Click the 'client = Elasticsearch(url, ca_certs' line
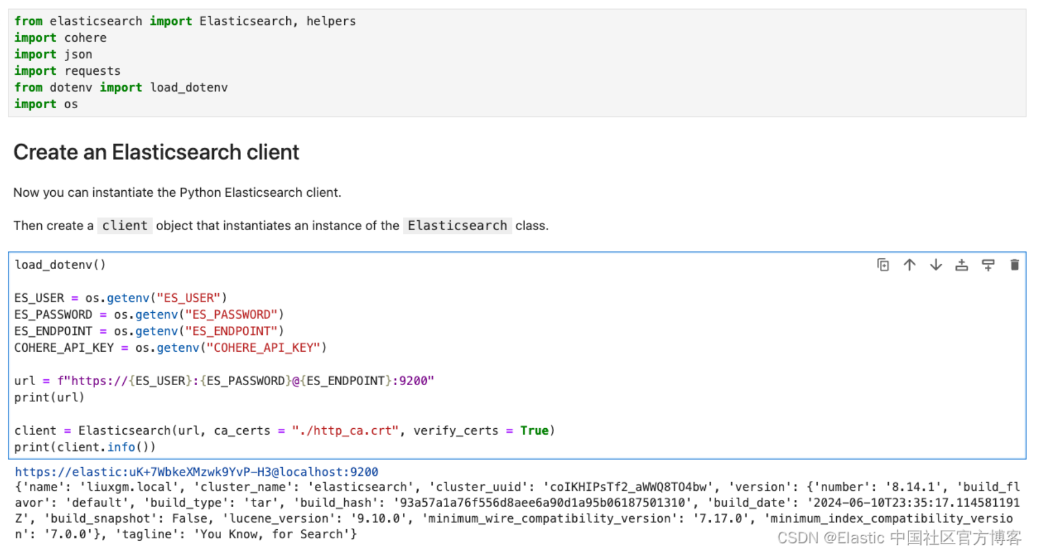Viewport: 1037px width, 552px height. [x=285, y=431]
